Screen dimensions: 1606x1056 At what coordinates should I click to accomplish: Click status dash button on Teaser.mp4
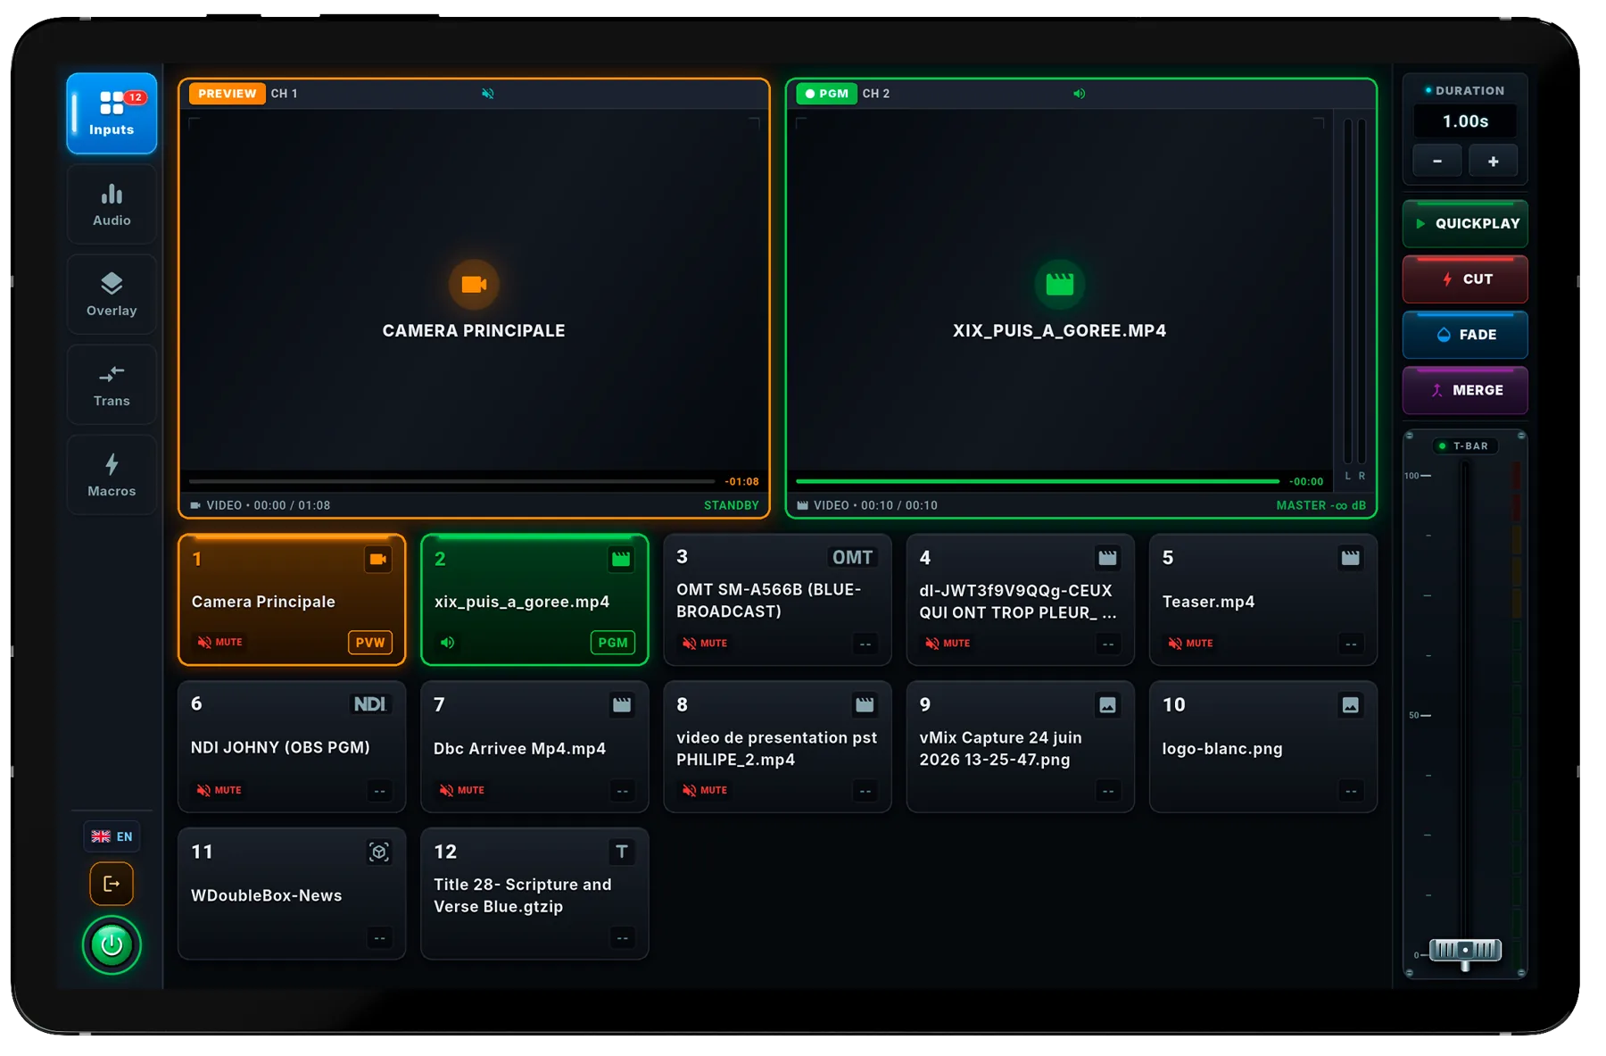(x=1351, y=644)
